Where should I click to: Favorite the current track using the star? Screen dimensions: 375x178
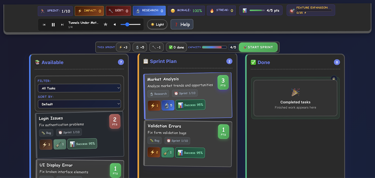tap(106, 24)
